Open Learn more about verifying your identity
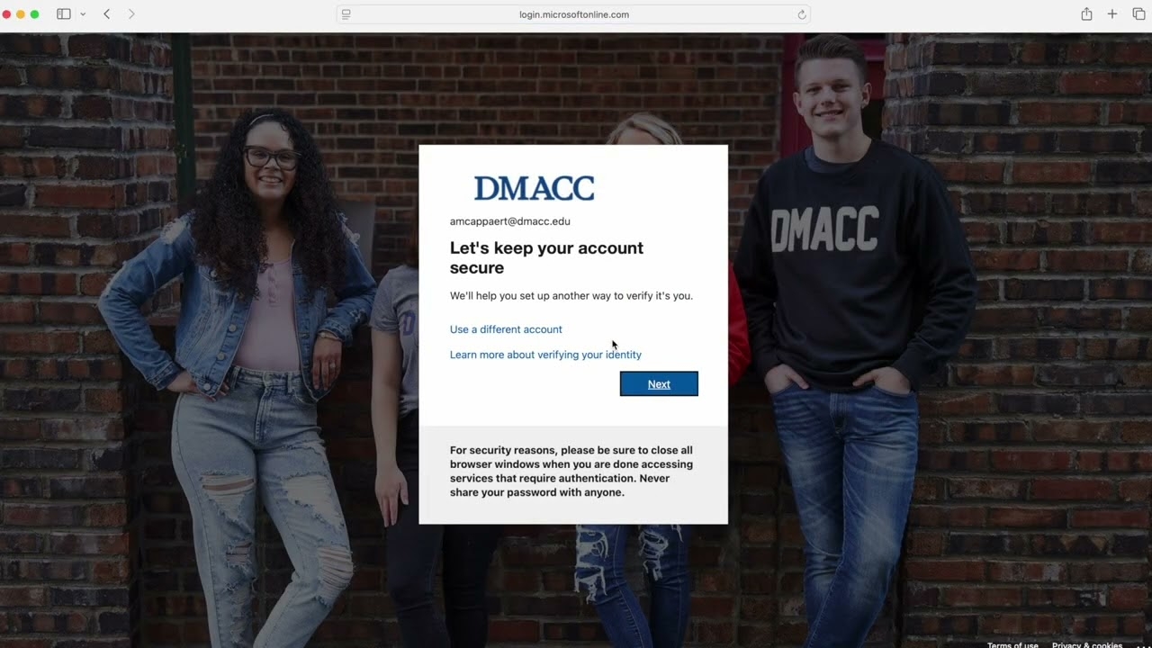This screenshot has width=1152, height=648. pos(545,355)
